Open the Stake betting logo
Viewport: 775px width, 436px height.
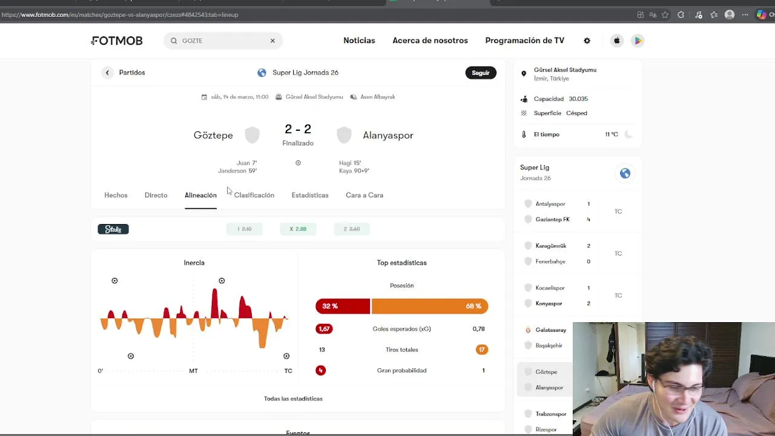tap(113, 229)
